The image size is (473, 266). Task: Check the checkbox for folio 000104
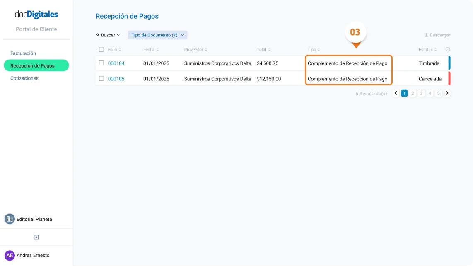click(101, 63)
